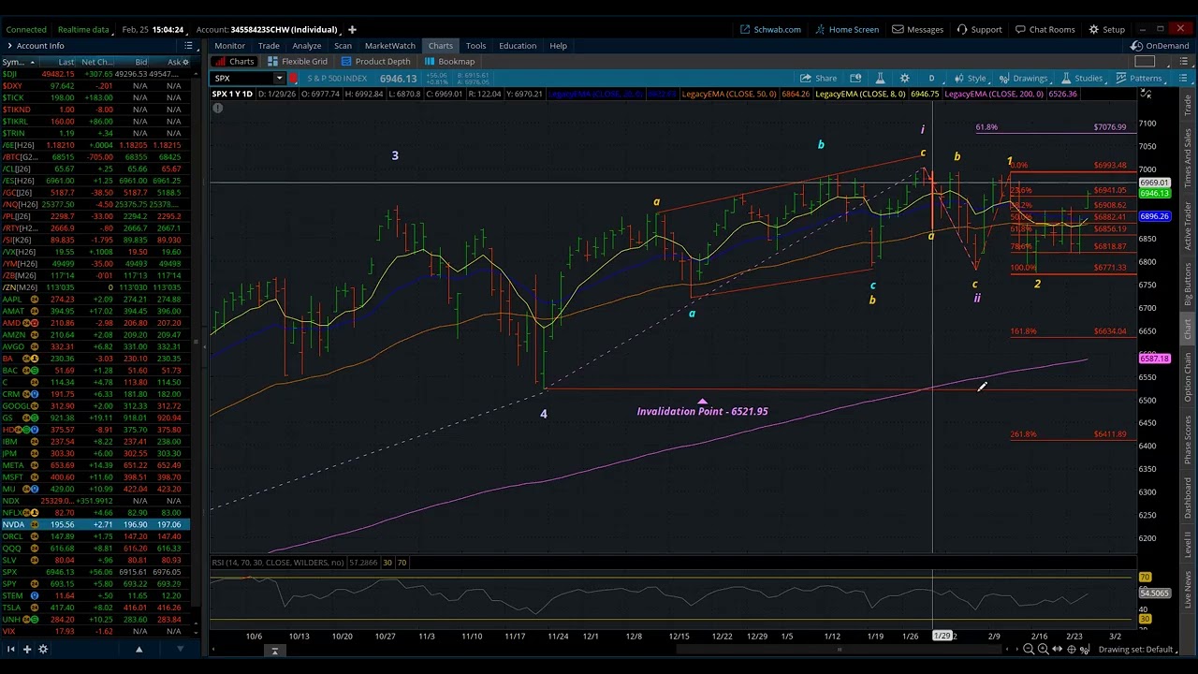1198x674 pixels.
Task: Open the Schwab.com link
Action: [x=769, y=29]
